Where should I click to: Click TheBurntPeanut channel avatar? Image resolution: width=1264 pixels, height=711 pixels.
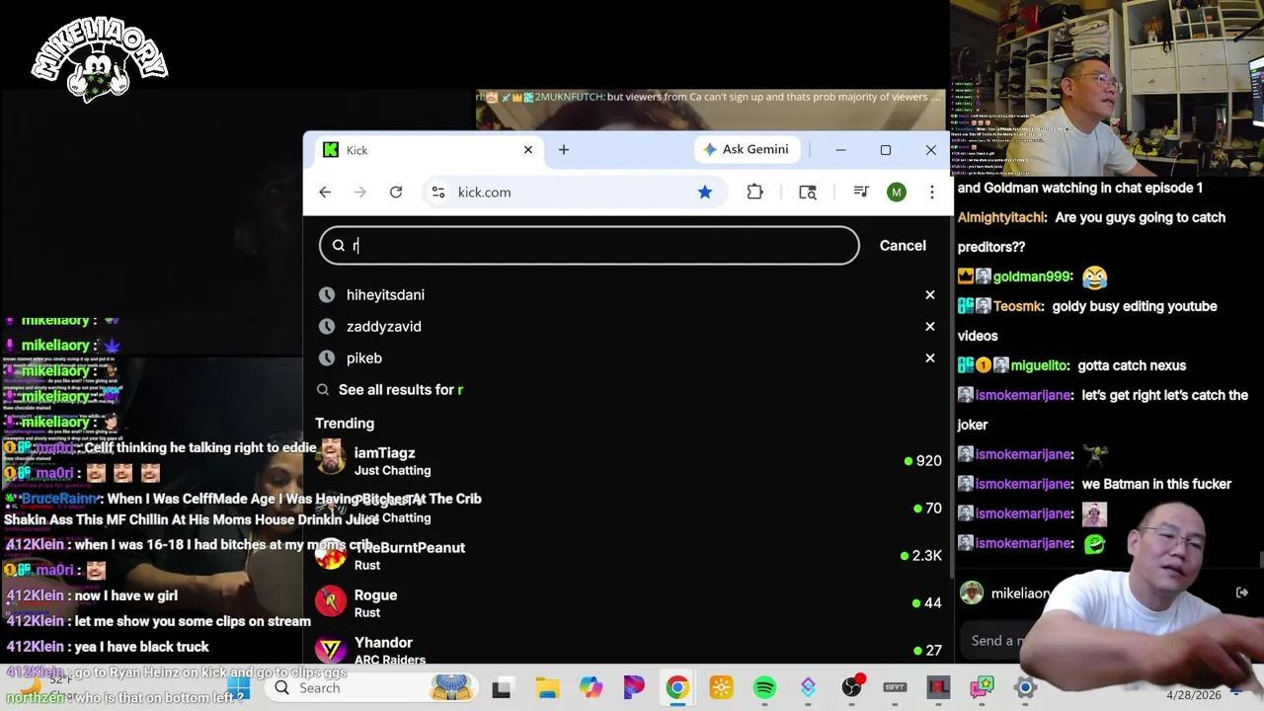click(x=331, y=555)
